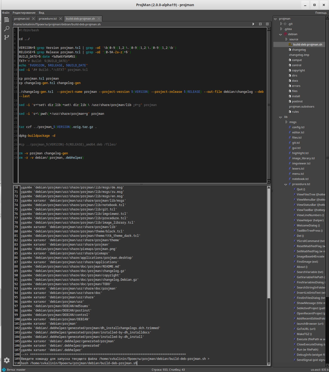Open the git branching tool in sidebar
Viewport: 329px width, 372px height.
[6, 37]
